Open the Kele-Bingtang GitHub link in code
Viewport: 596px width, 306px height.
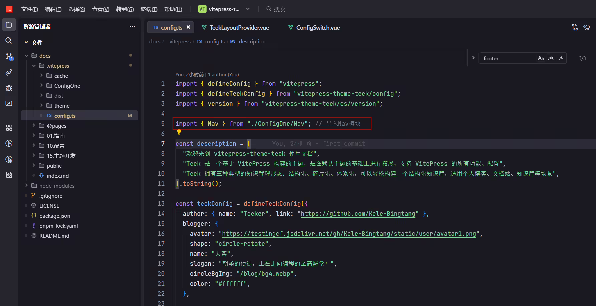358,214
